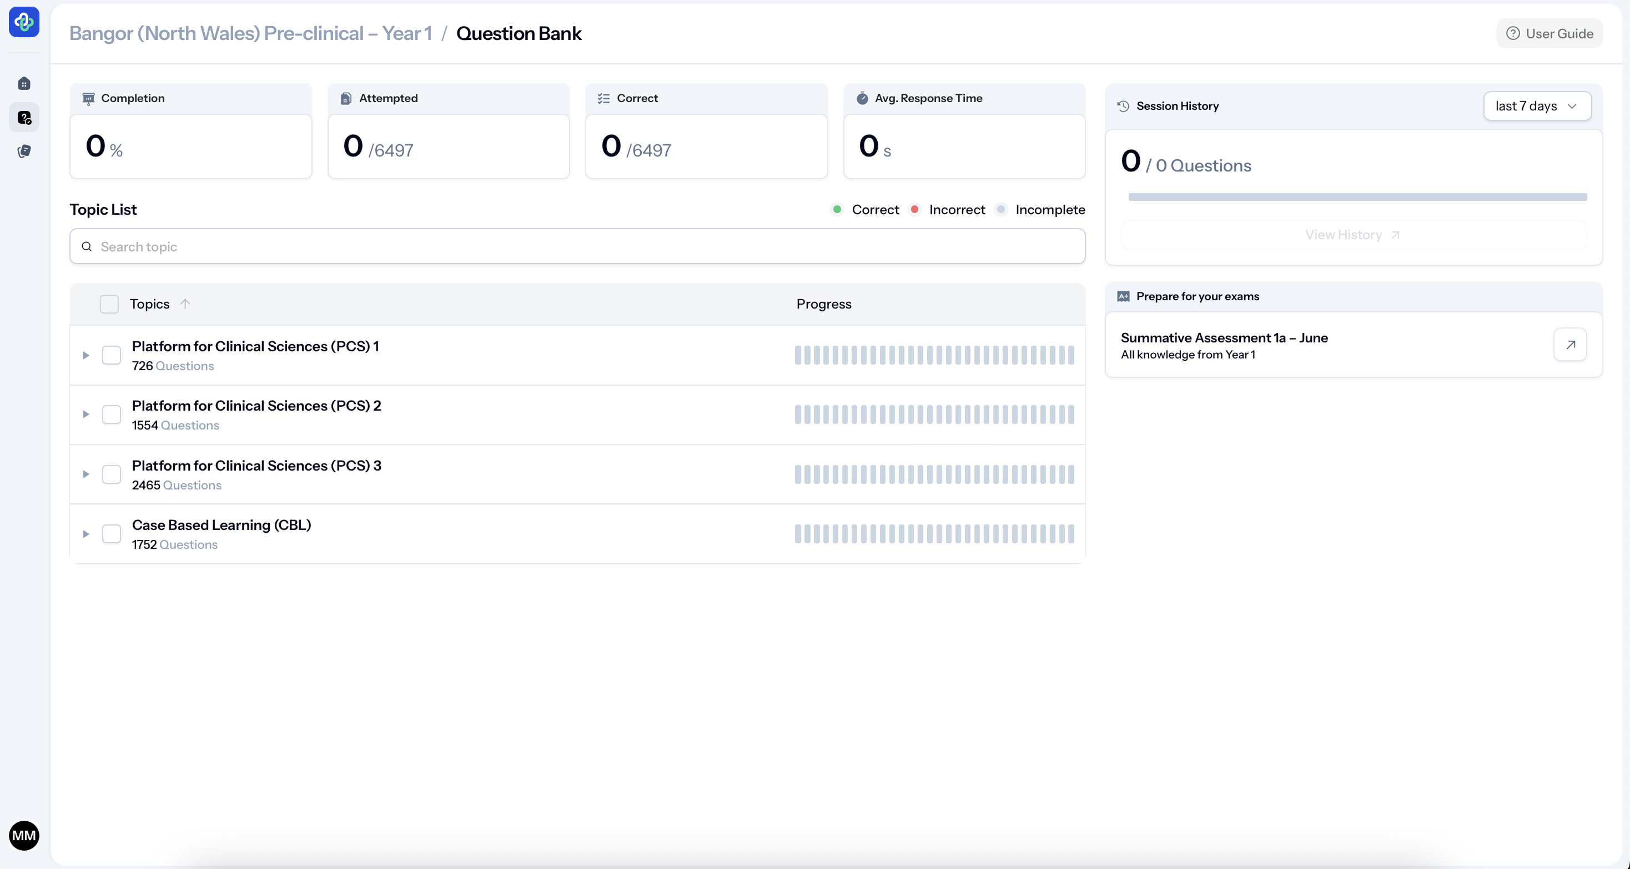Click the Question Bank breadcrumb title
Image resolution: width=1630 pixels, height=869 pixels.
coord(518,33)
